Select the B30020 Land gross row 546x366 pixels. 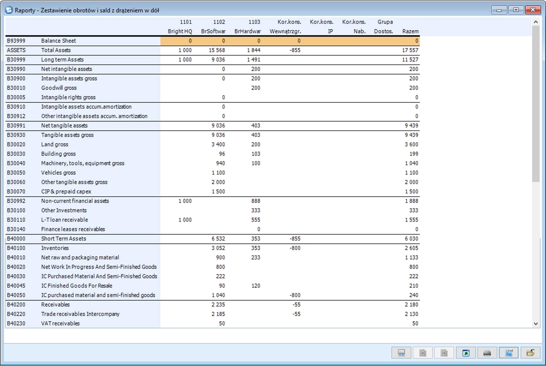[54, 144]
